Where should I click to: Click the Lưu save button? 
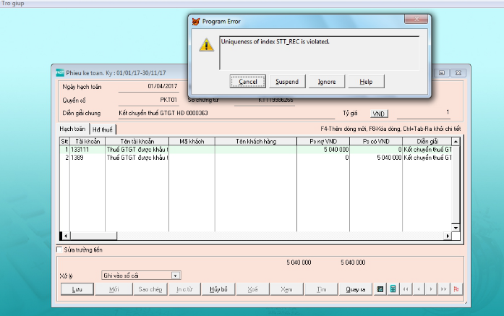[x=77, y=289]
